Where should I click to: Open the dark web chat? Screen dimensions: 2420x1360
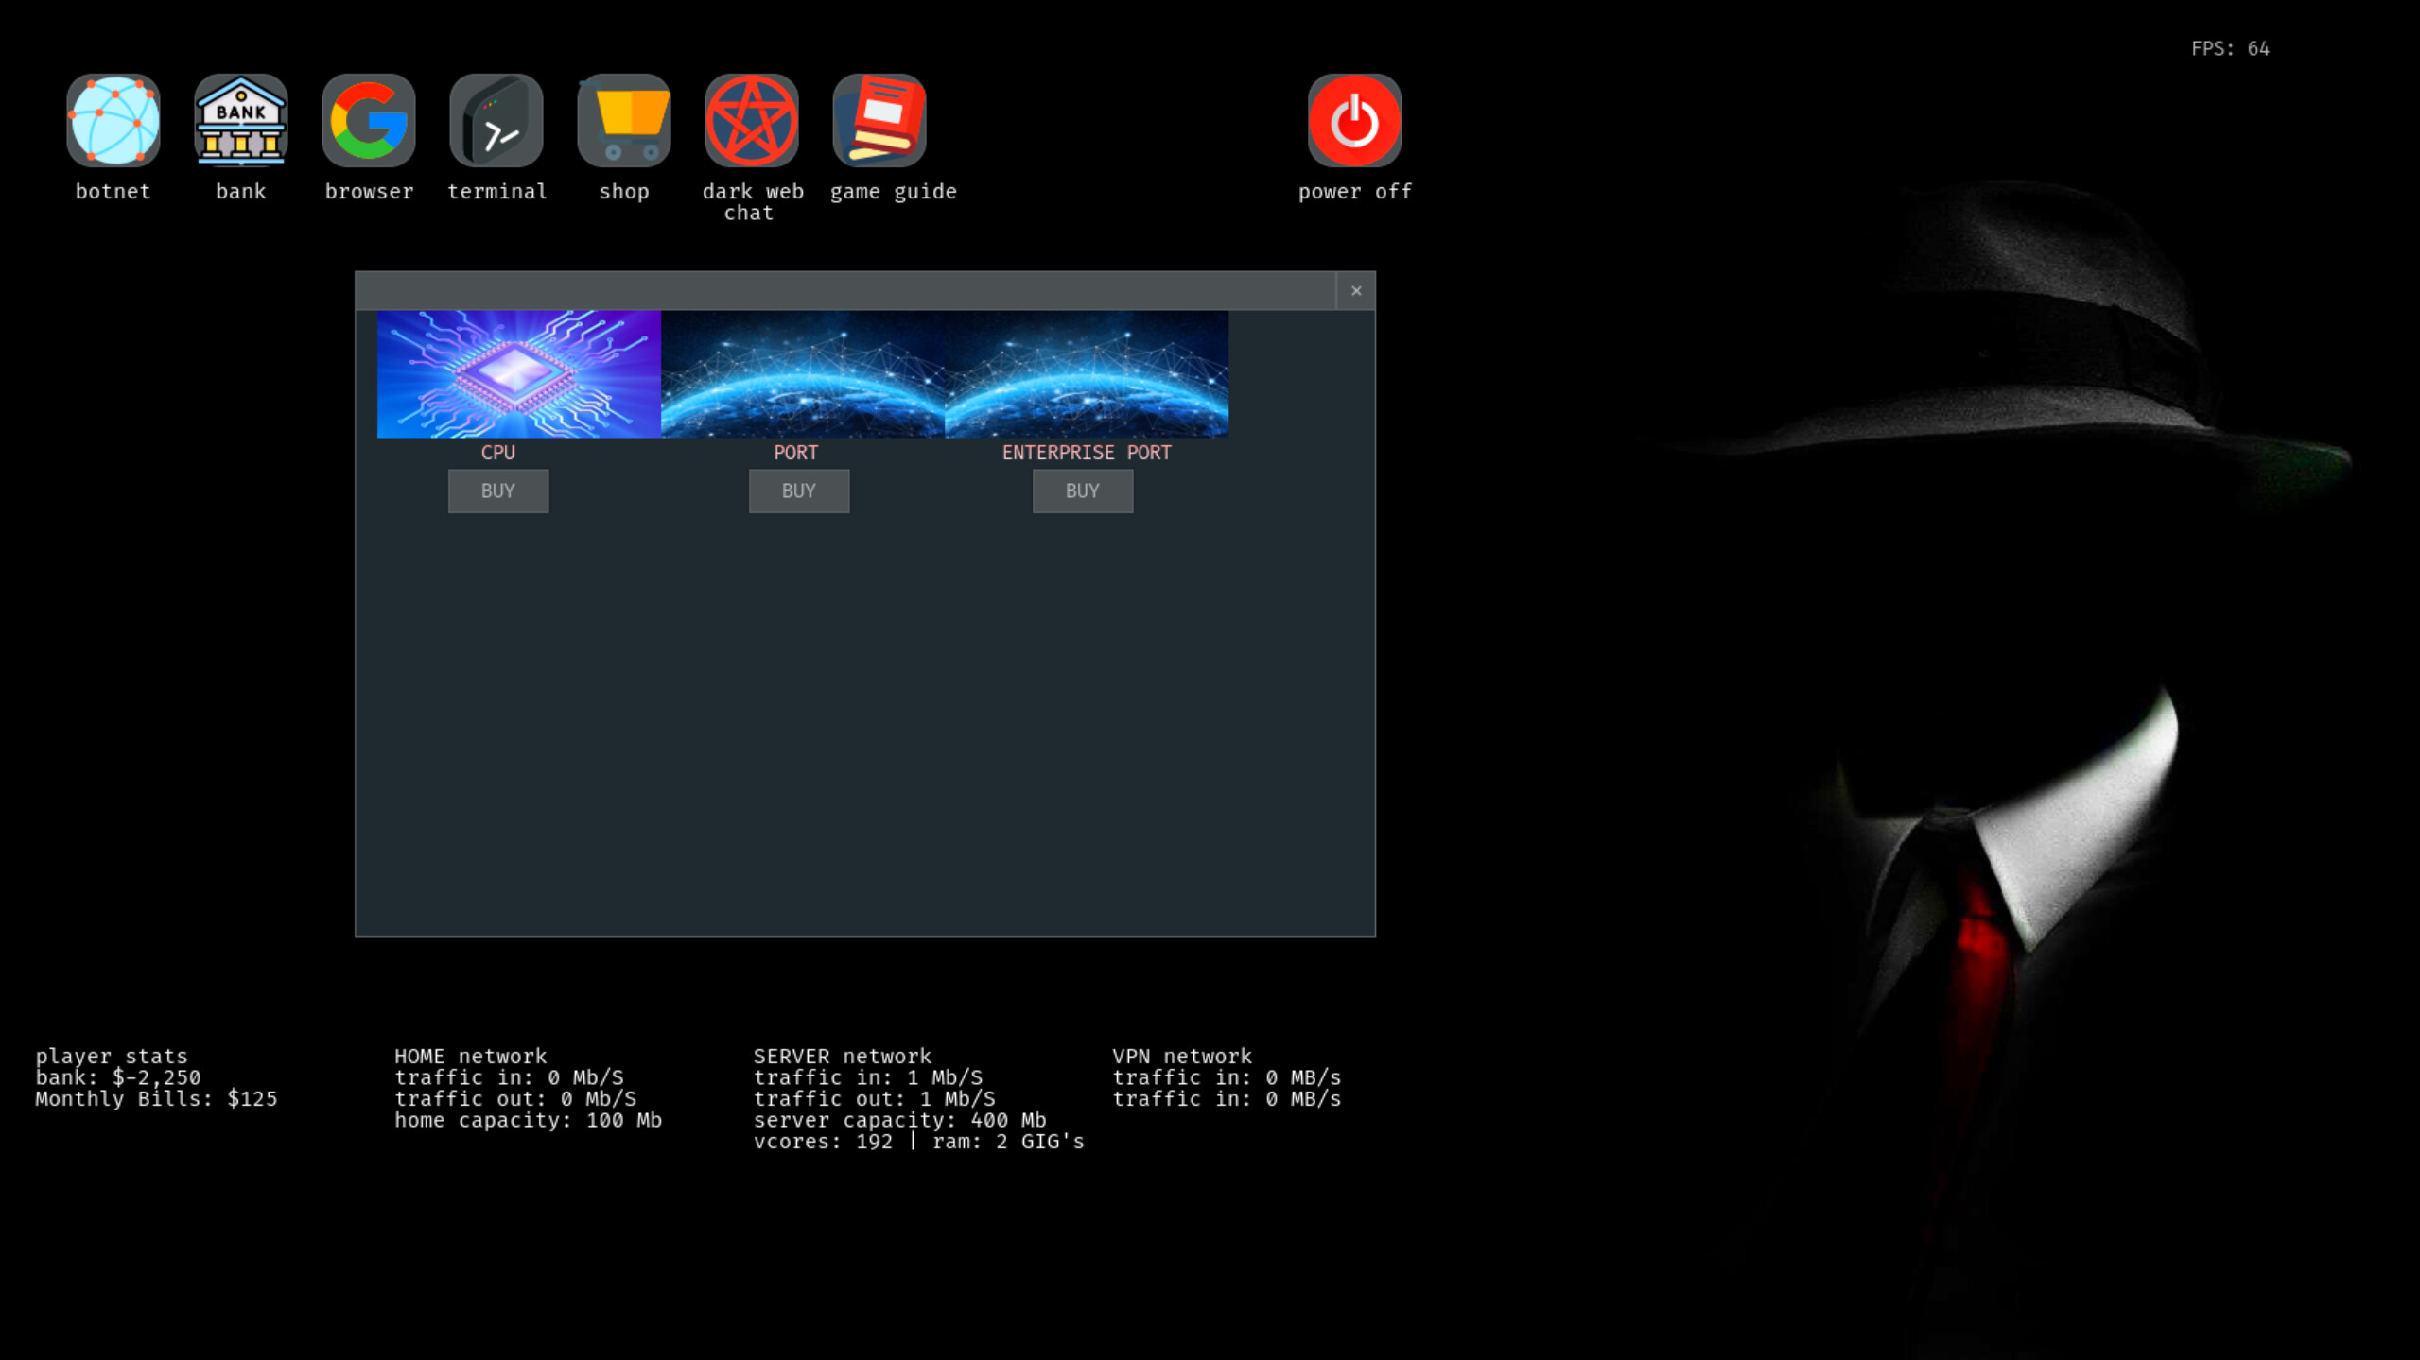tap(751, 121)
